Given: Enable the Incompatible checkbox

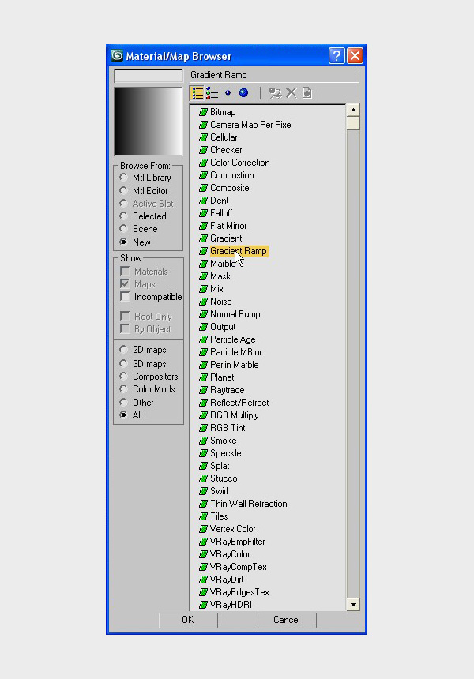Looking at the screenshot, I should tap(125, 297).
